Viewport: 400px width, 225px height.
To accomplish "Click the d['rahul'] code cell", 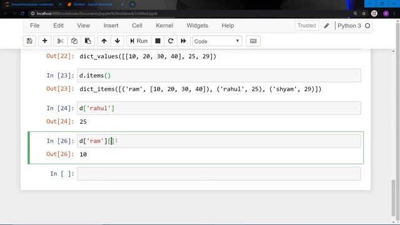I will pyautogui.click(x=219, y=108).
